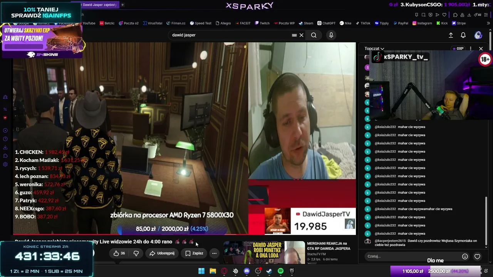Open the Allegro bookmark

223,23
